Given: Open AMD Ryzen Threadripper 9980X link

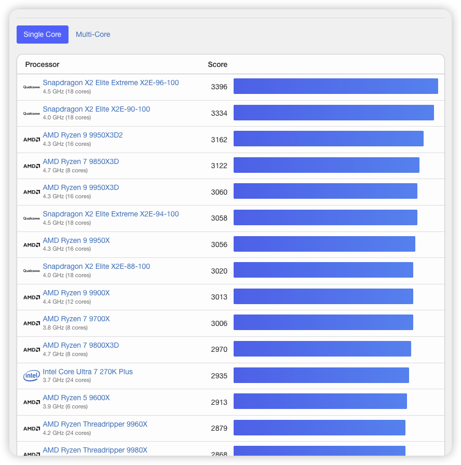Looking at the screenshot, I should (x=95, y=450).
